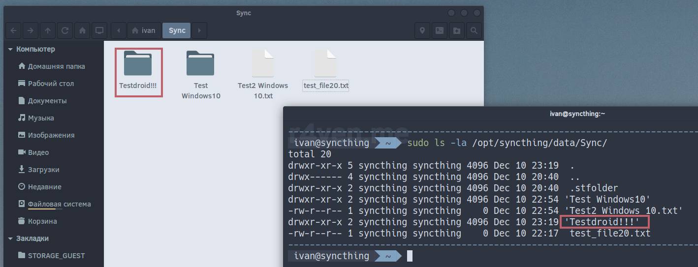Image resolution: width=698 pixels, height=267 pixels.
Task: Open home folder from toolbar icon
Action: click(82, 30)
